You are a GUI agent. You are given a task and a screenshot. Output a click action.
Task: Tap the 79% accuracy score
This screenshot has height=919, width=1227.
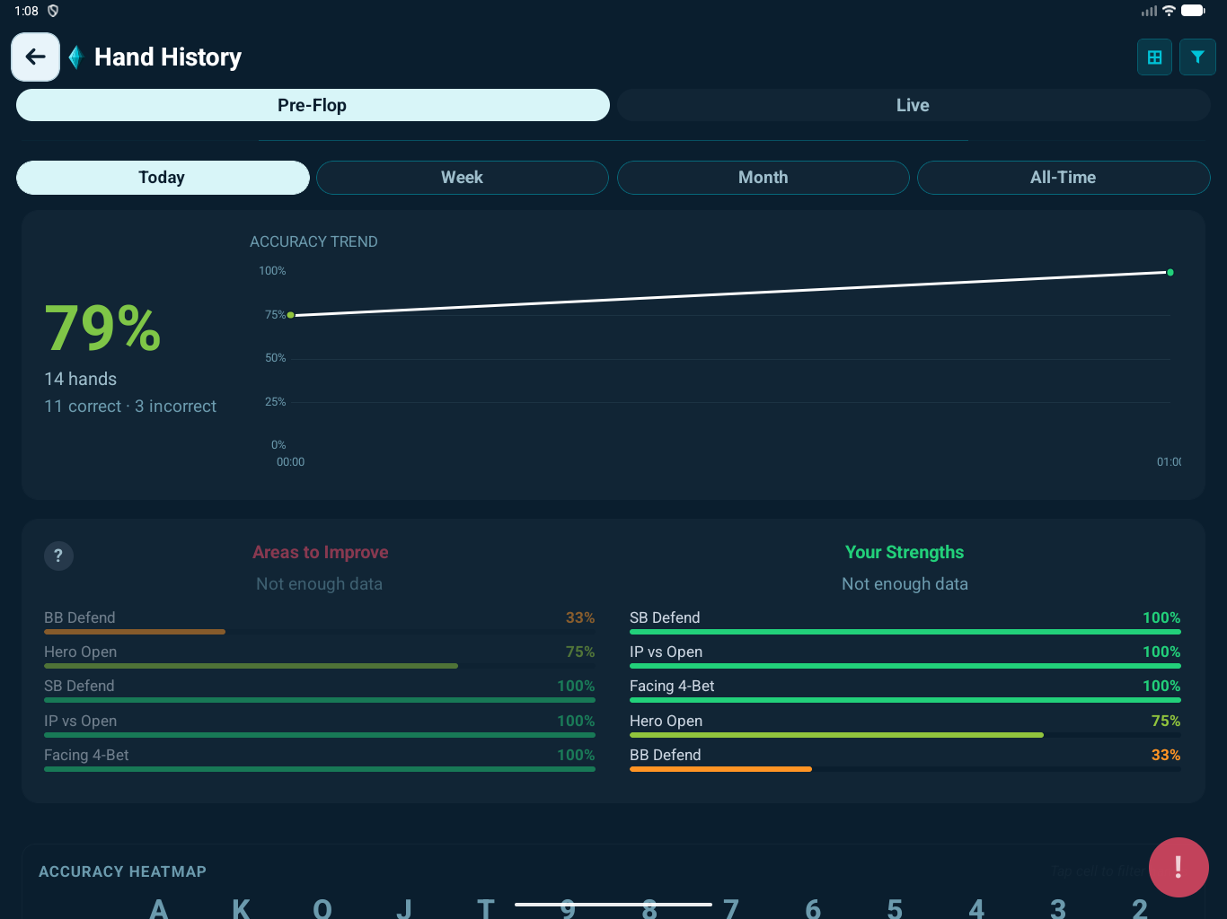click(102, 328)
